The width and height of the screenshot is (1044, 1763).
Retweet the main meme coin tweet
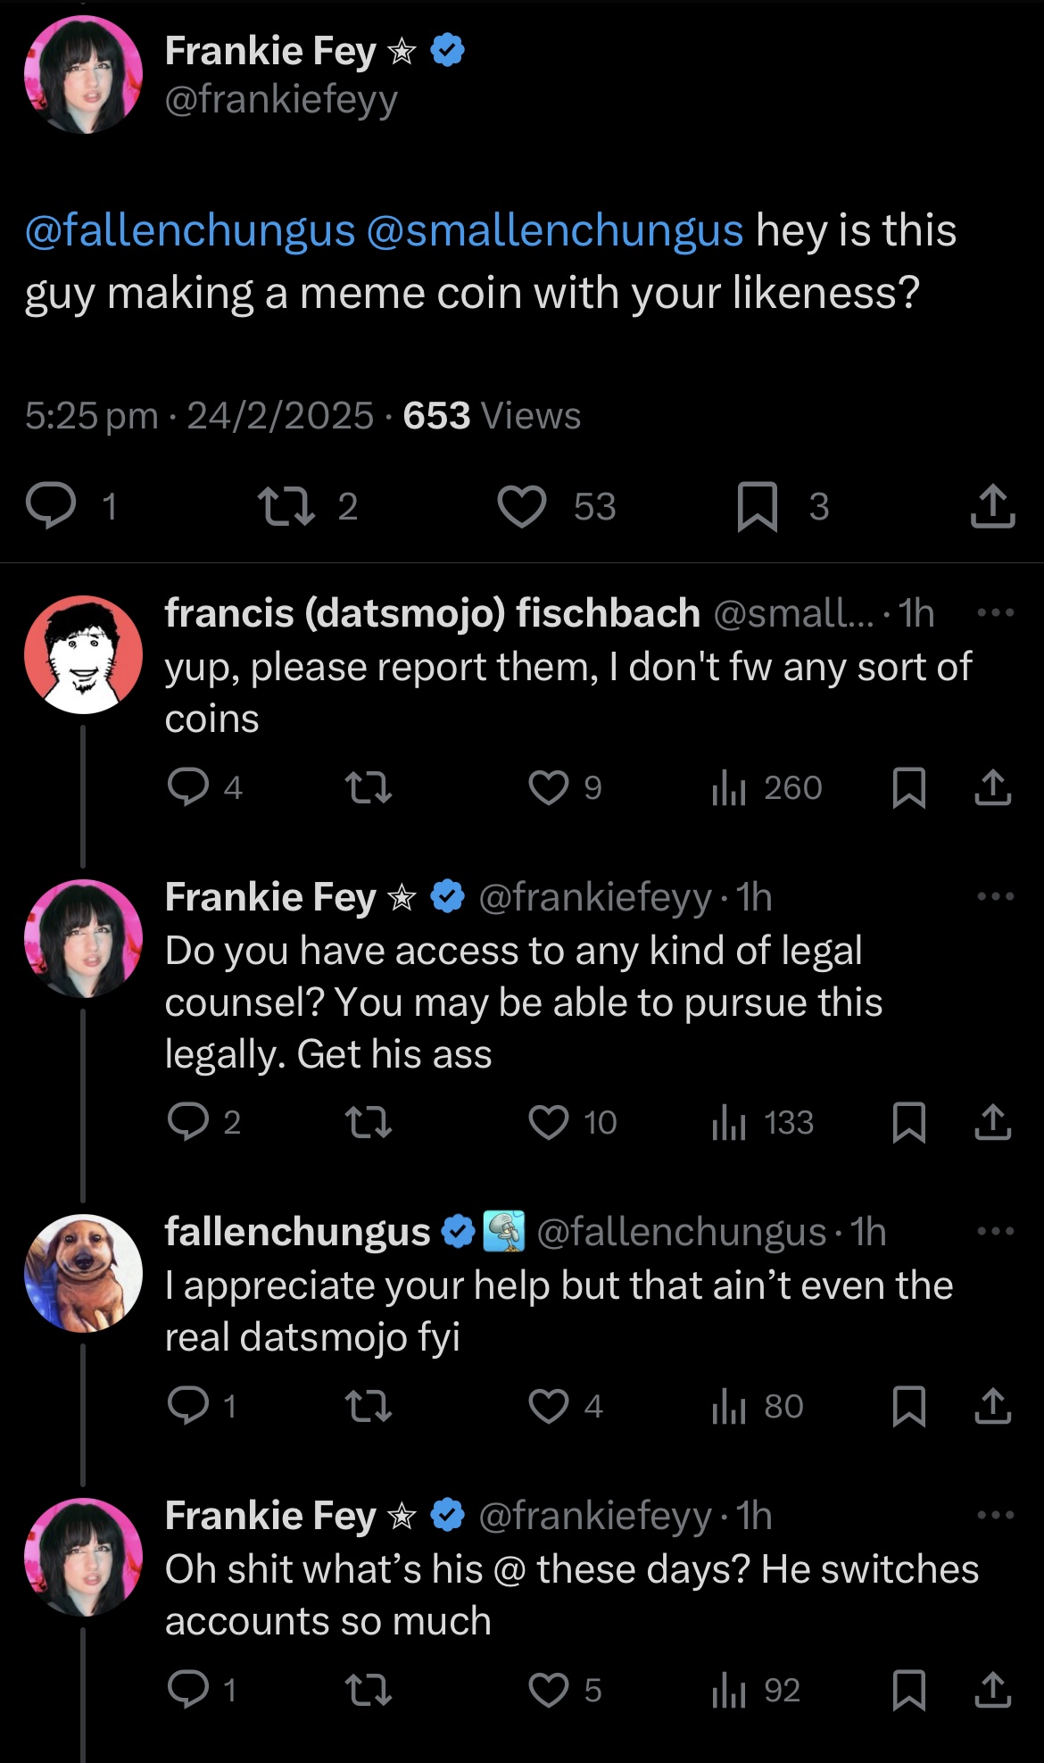tap(286, 506)
